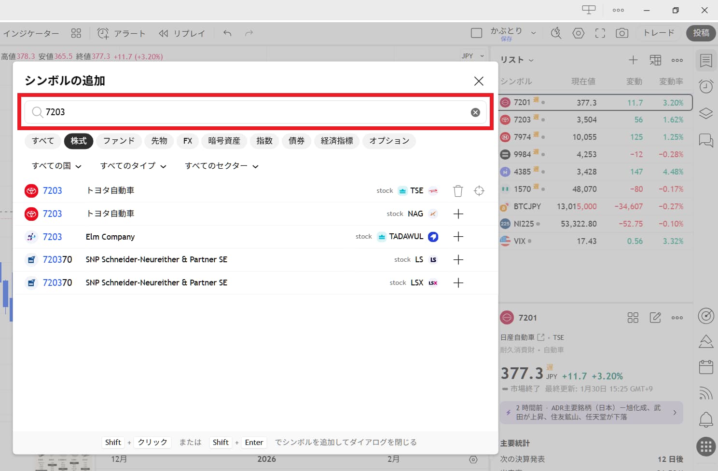The width and height of the screenshot is (718, 471).
Task: Add 7203 NAG トヨタ自動車 to list
Action: [458, 214]
